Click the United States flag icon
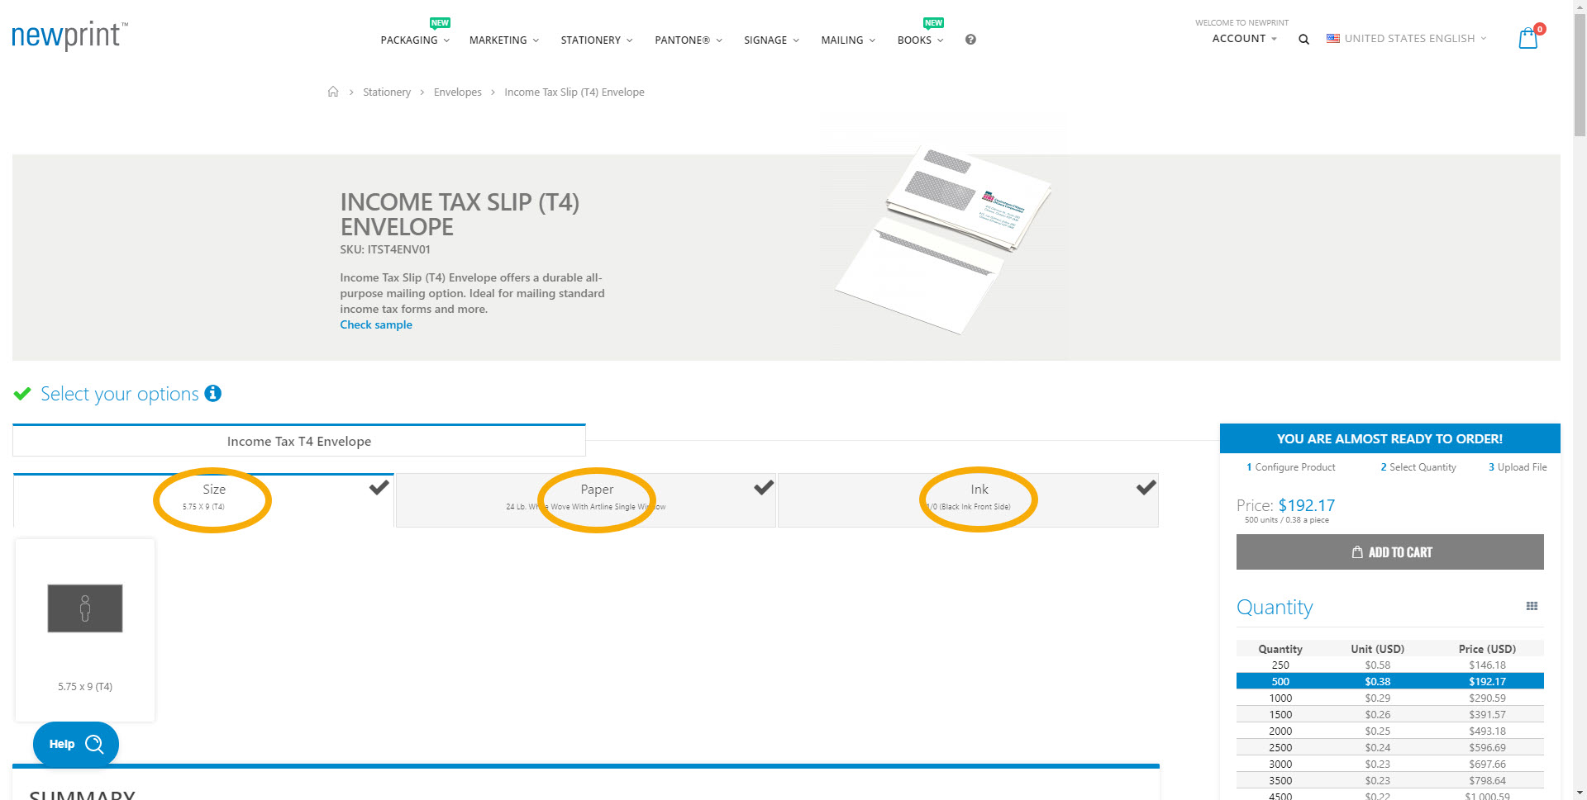Screen dimensions: 1587x800 1333,38
